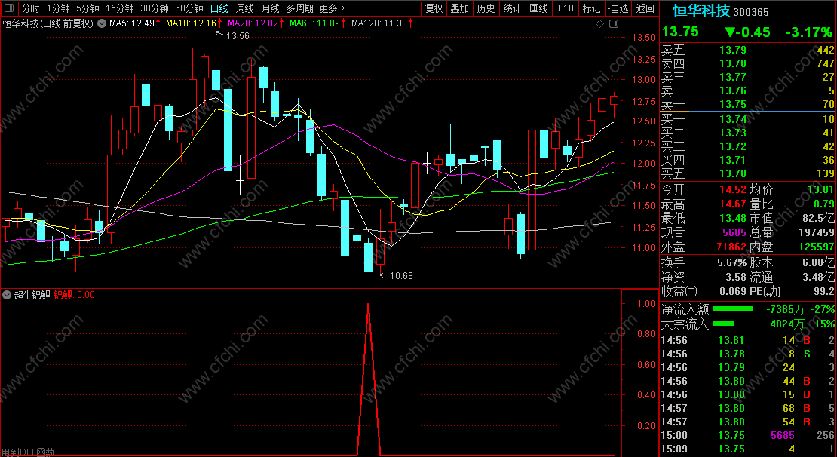Image resolution: width=837 pixels, height=457 pixels.
Task: Toggle the right info panel icon
Action: click(x=614, y=24)
